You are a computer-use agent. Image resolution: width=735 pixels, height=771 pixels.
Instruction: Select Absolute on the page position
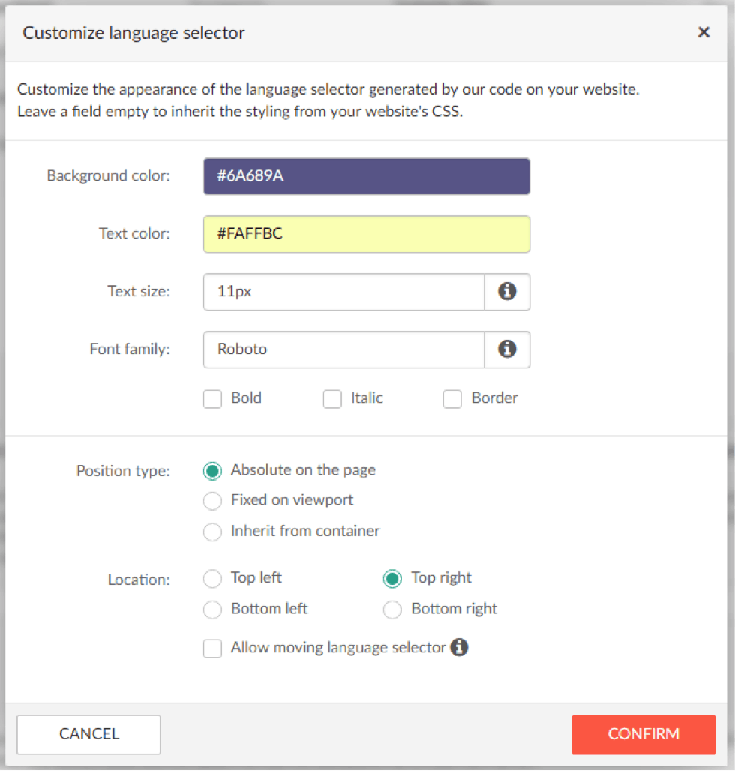tap(212, 471)
